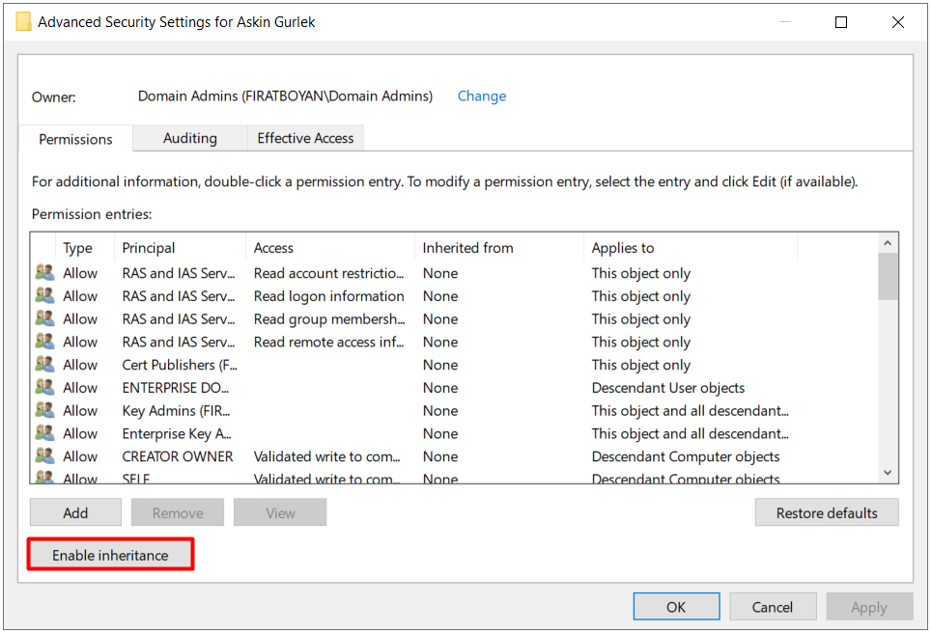932x633 pixels.
Task: Maximize the Advanced Security Settings window
Action: [841, 22]
